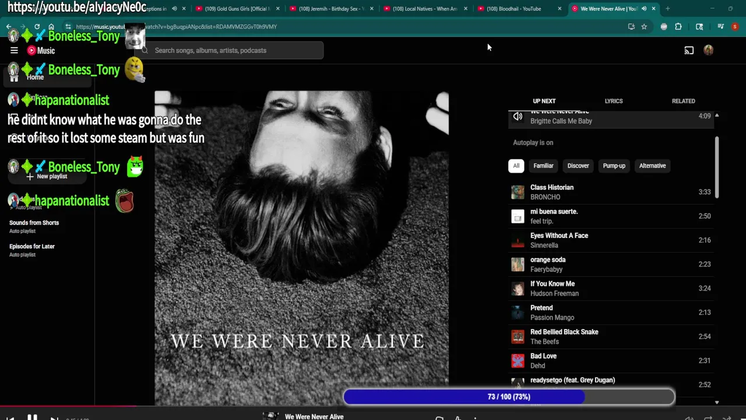746x420 pixels.
Task: Click the We Were Never Alive player bar title
Action: coord(314,416)
